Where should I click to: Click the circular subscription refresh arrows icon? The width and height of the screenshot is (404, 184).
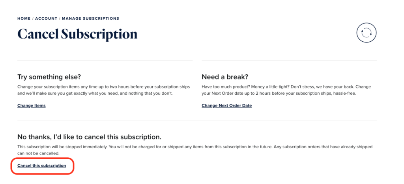tap(367, 33)
